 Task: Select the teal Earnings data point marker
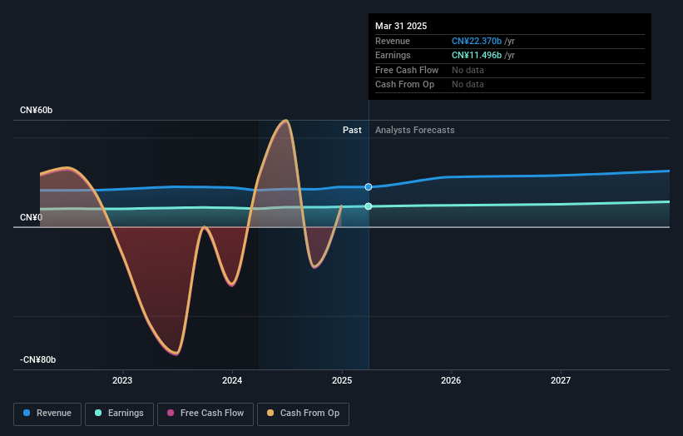click(x=369, y=206)
